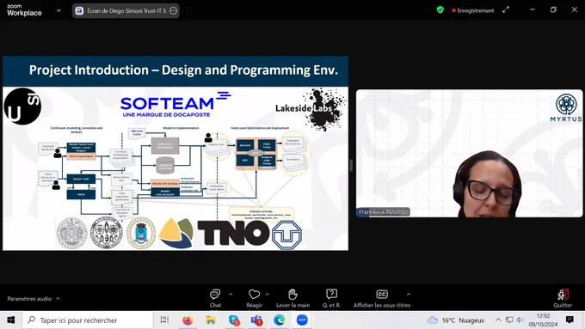Image resolution: width=585 pixels, height=329 pixels.
Task: Expand the subtitles options arrow
Action: pyautogui.click(x=409, y=295)
